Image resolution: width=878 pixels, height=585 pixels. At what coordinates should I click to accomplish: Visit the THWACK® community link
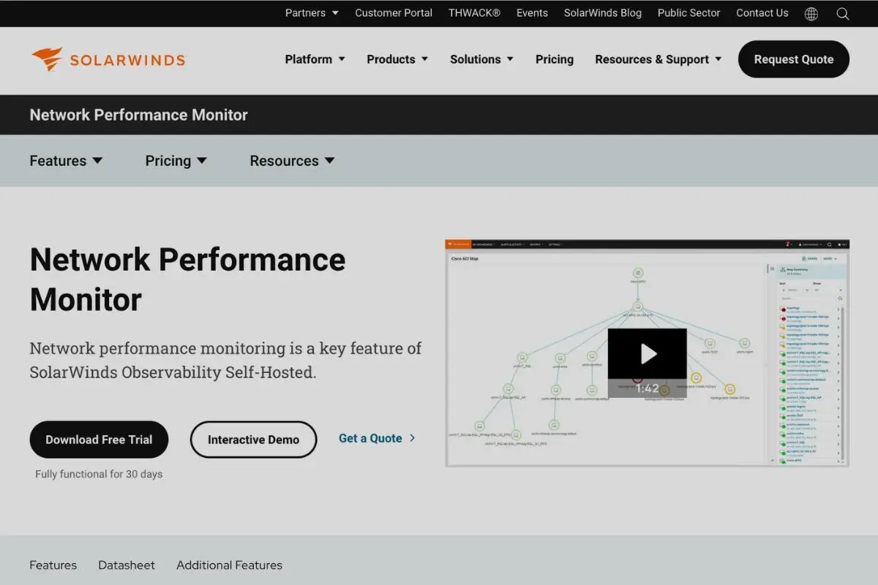[474, 13]
